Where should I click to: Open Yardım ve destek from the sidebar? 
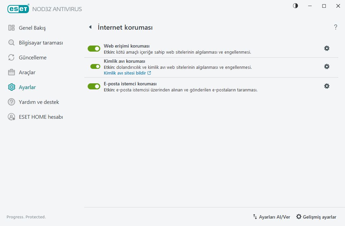(x=39, y=102)
